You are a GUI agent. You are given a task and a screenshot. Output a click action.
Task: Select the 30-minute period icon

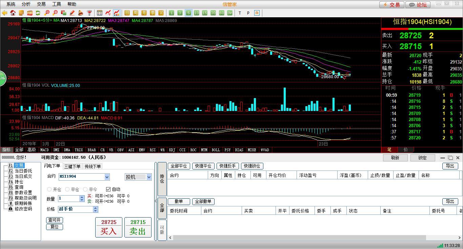click(x=213, y=13)
